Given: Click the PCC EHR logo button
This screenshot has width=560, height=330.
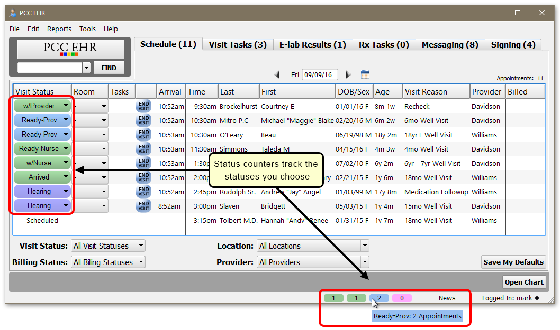Looking at the screenshot, I should click(71, 49).
